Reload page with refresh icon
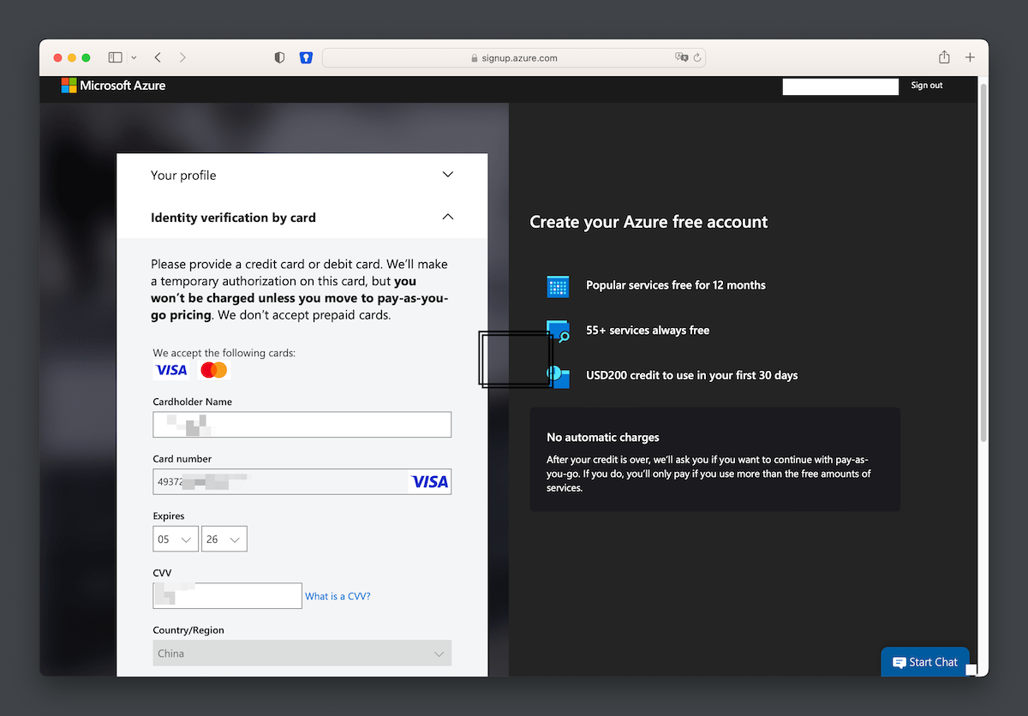The width and height of the screenshot is (1028, 716). 697,57
